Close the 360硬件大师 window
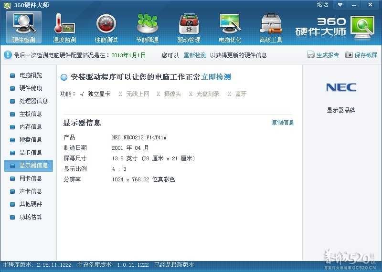The width and height of the screenshot is (382, 272). [x=370, y=5]
